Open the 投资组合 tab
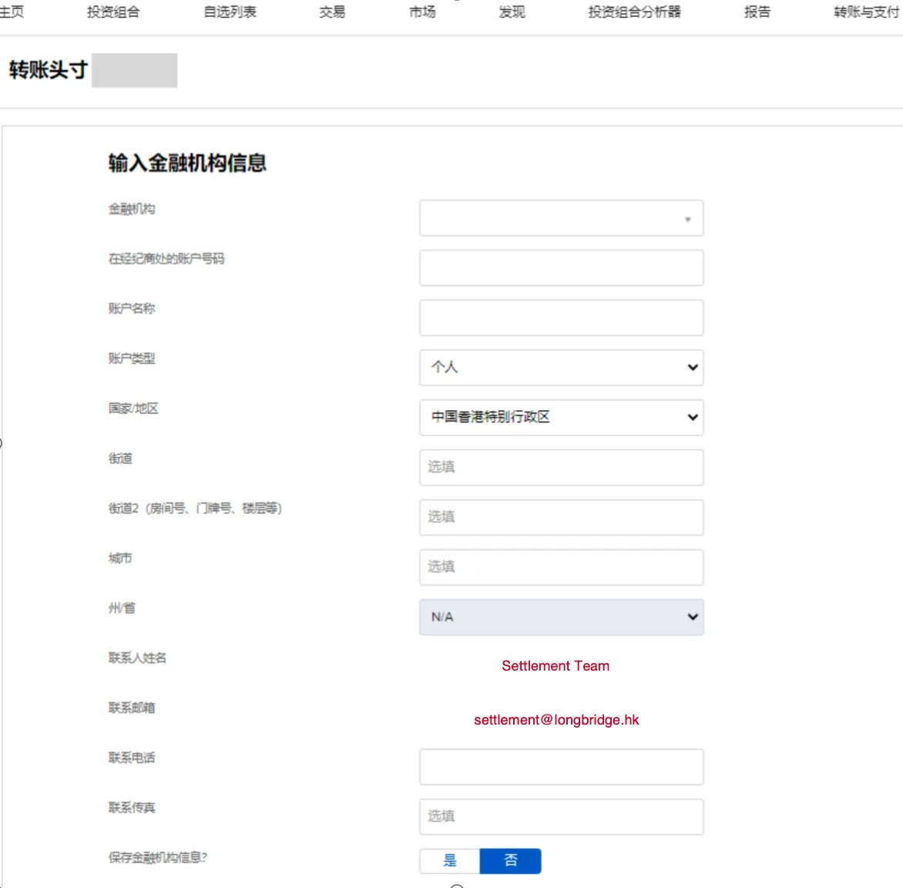The height and width of the screenshot is (888, 903). click(x=112, y=12)
